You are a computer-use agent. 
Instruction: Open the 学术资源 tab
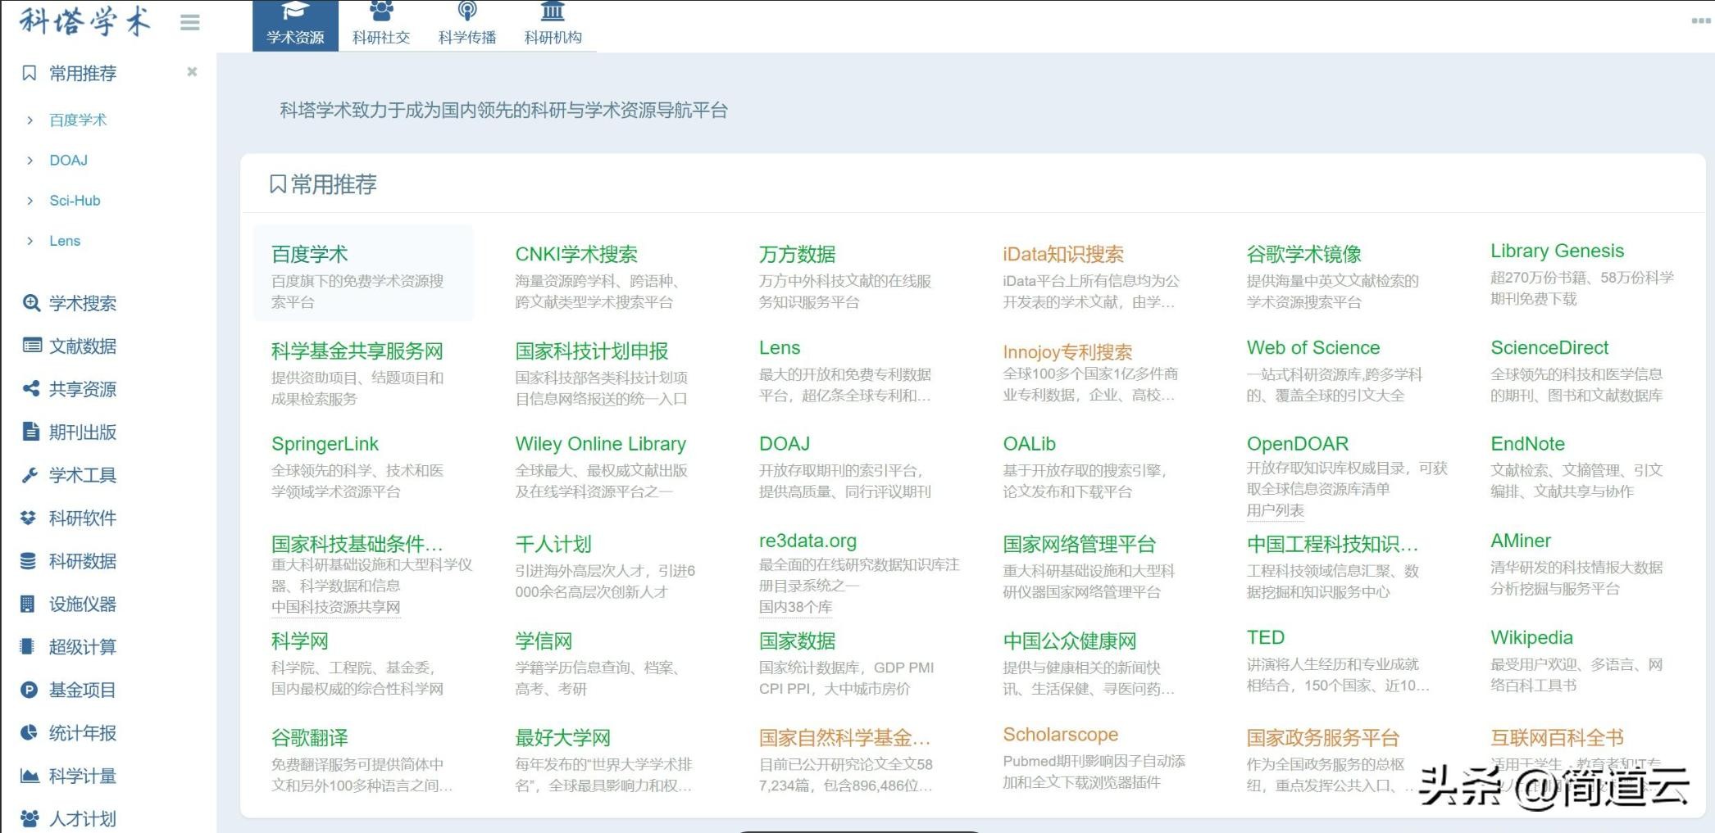click(295, 25)
